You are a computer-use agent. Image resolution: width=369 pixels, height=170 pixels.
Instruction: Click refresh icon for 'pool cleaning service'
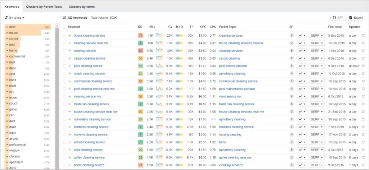point(363,66)
